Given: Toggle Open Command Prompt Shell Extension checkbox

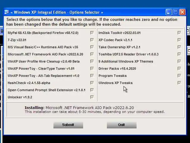Looking at the screenshot, I should (x=92, y=90).
